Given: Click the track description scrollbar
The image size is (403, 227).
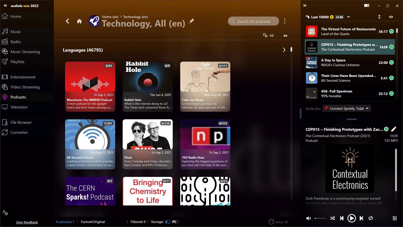Looking at the screenshot, I should pyautogui.click(x=396, y=170).
